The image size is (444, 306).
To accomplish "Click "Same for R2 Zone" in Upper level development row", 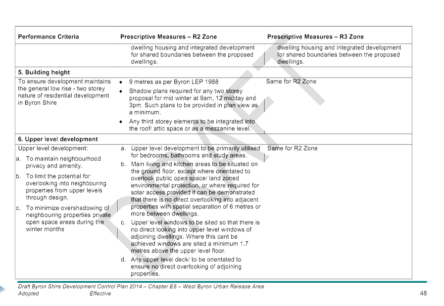I will [292, 148].
